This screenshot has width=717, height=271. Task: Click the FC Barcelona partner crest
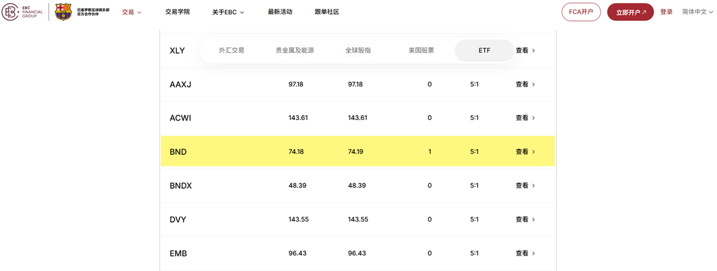coord(63,11)
